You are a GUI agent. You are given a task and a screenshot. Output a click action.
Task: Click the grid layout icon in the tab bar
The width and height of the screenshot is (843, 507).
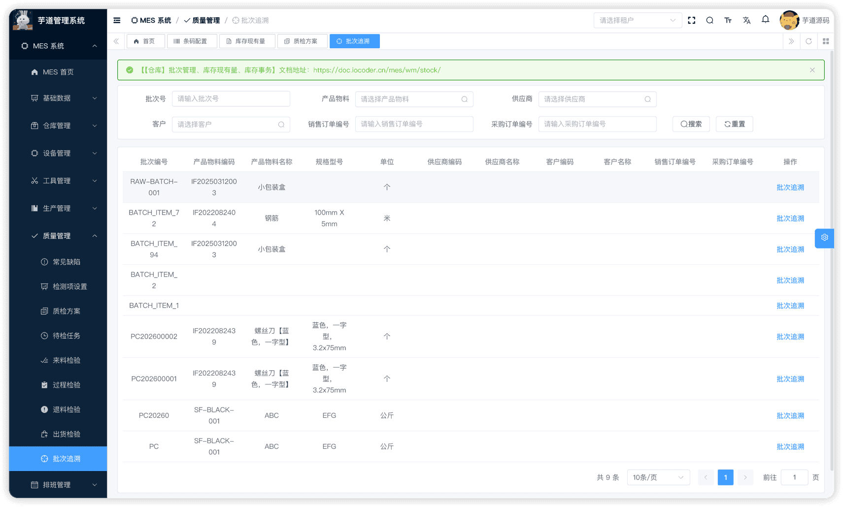(x=826, y=41)
